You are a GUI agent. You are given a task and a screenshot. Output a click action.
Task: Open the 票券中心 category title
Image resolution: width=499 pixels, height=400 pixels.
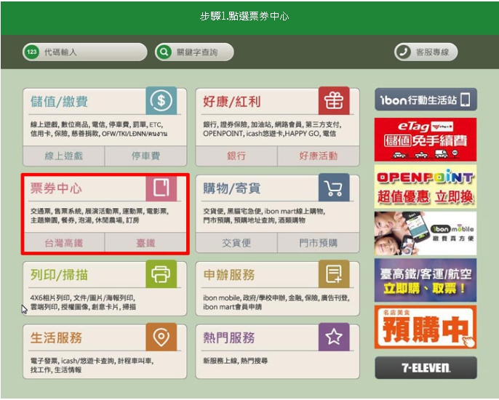coord(56,188)
